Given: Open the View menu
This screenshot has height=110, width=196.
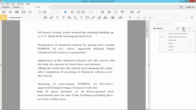Looking at the screenshot, I should 13,4.
